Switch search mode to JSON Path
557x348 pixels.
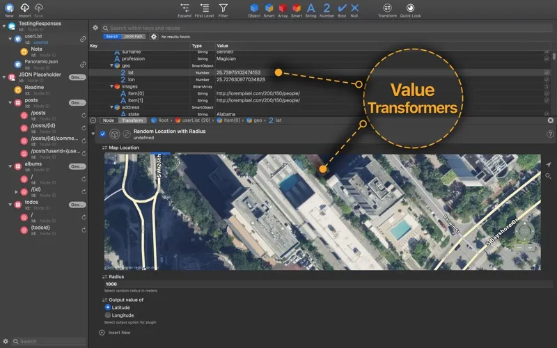tap(133, 37)
